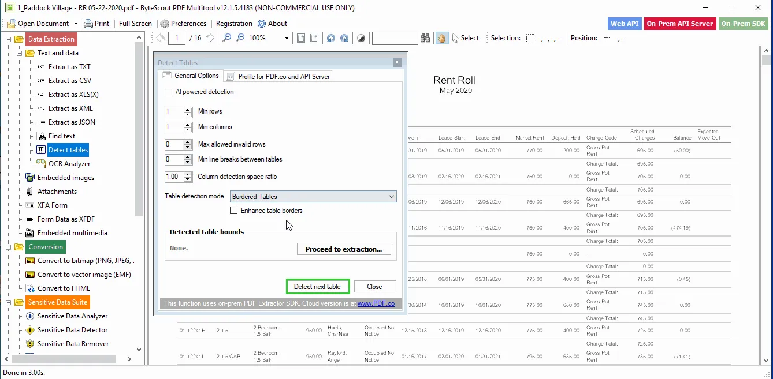The height and width of the screenshot is (379, 773).
Task: Enable AI powered detection
Action: [x=169, y=91]
